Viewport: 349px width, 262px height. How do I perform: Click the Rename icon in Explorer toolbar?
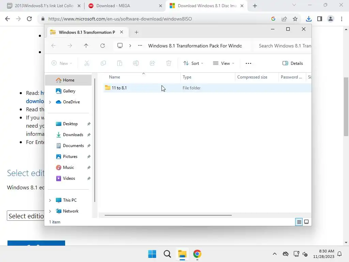coord(136,63)
